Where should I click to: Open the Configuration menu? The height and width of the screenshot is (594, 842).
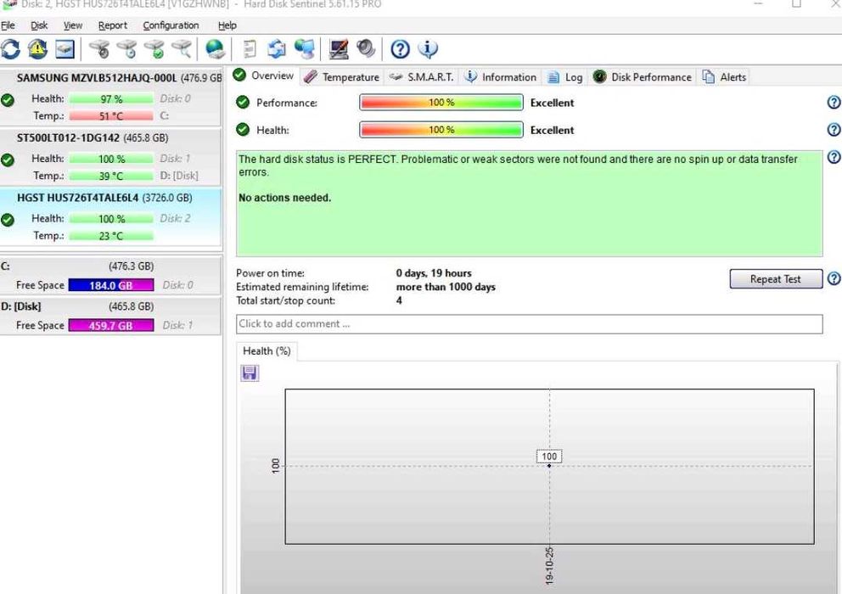171,25
